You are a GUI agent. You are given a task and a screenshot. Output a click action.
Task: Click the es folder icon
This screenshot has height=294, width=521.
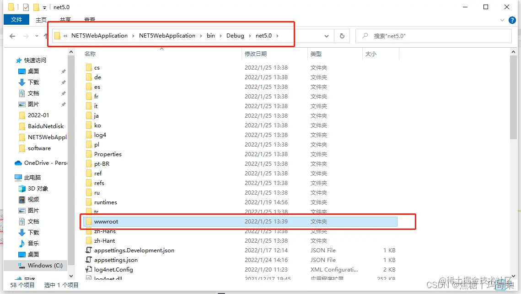[x=89, y=87]
